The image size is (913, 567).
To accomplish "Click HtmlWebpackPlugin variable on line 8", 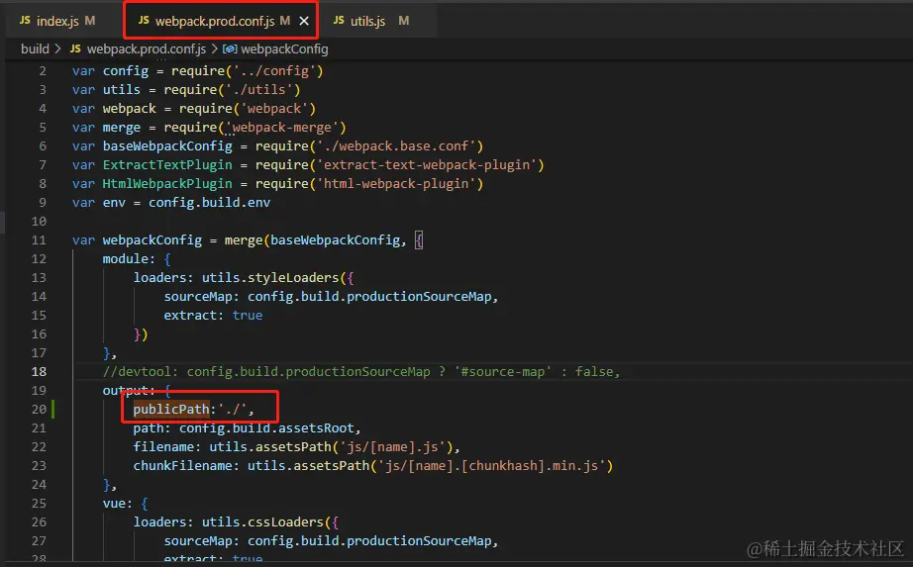I will [x=167, y=183].
